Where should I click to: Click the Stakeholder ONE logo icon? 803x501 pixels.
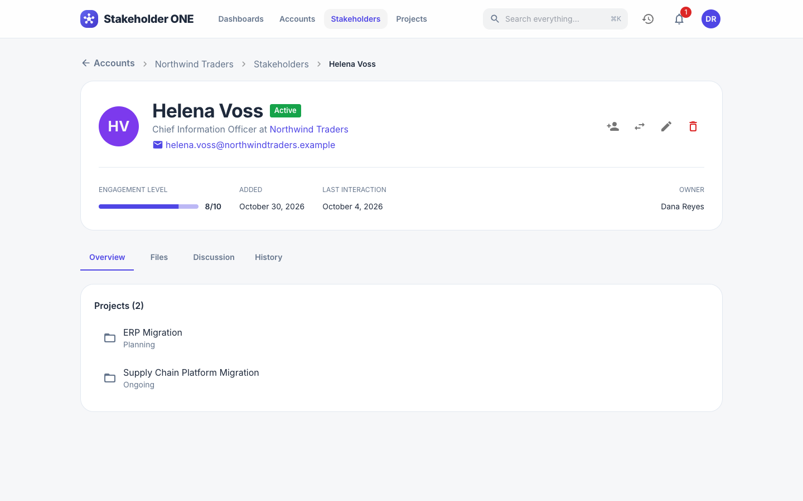tap(89, 19)
